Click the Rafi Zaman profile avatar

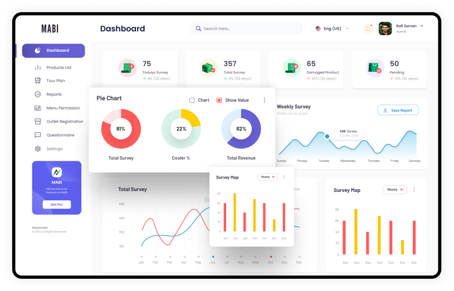[x=385, y=28]
